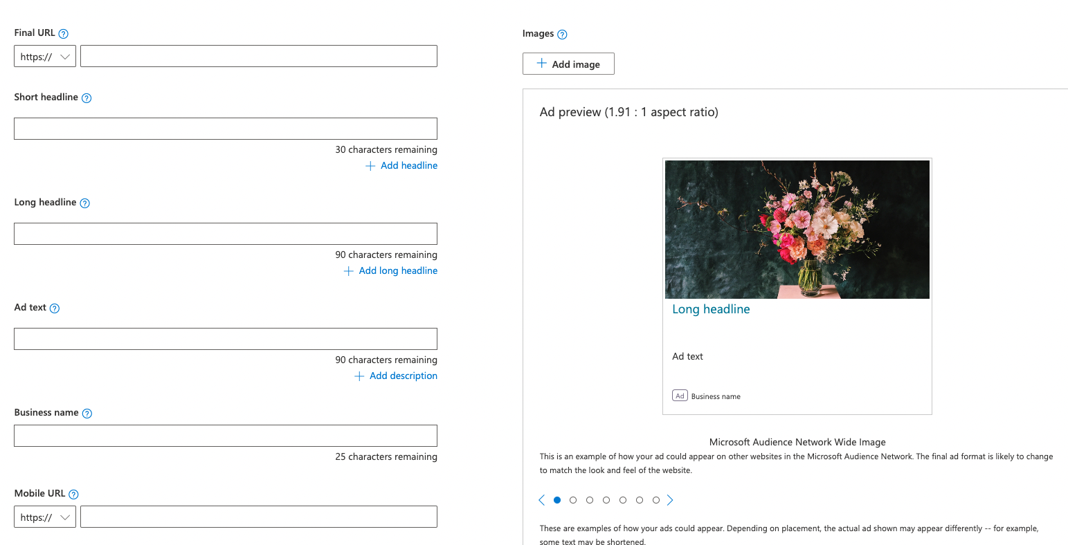Select the seventh ad preview pagination dot
Viewport: 1068px width, 545px height.
pos(656,500)
